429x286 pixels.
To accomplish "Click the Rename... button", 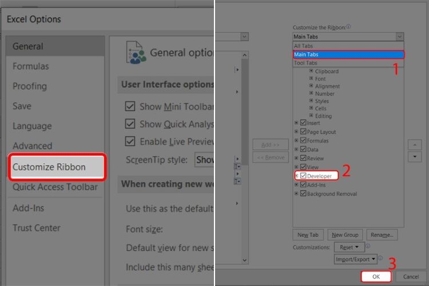I will point(382,235).
